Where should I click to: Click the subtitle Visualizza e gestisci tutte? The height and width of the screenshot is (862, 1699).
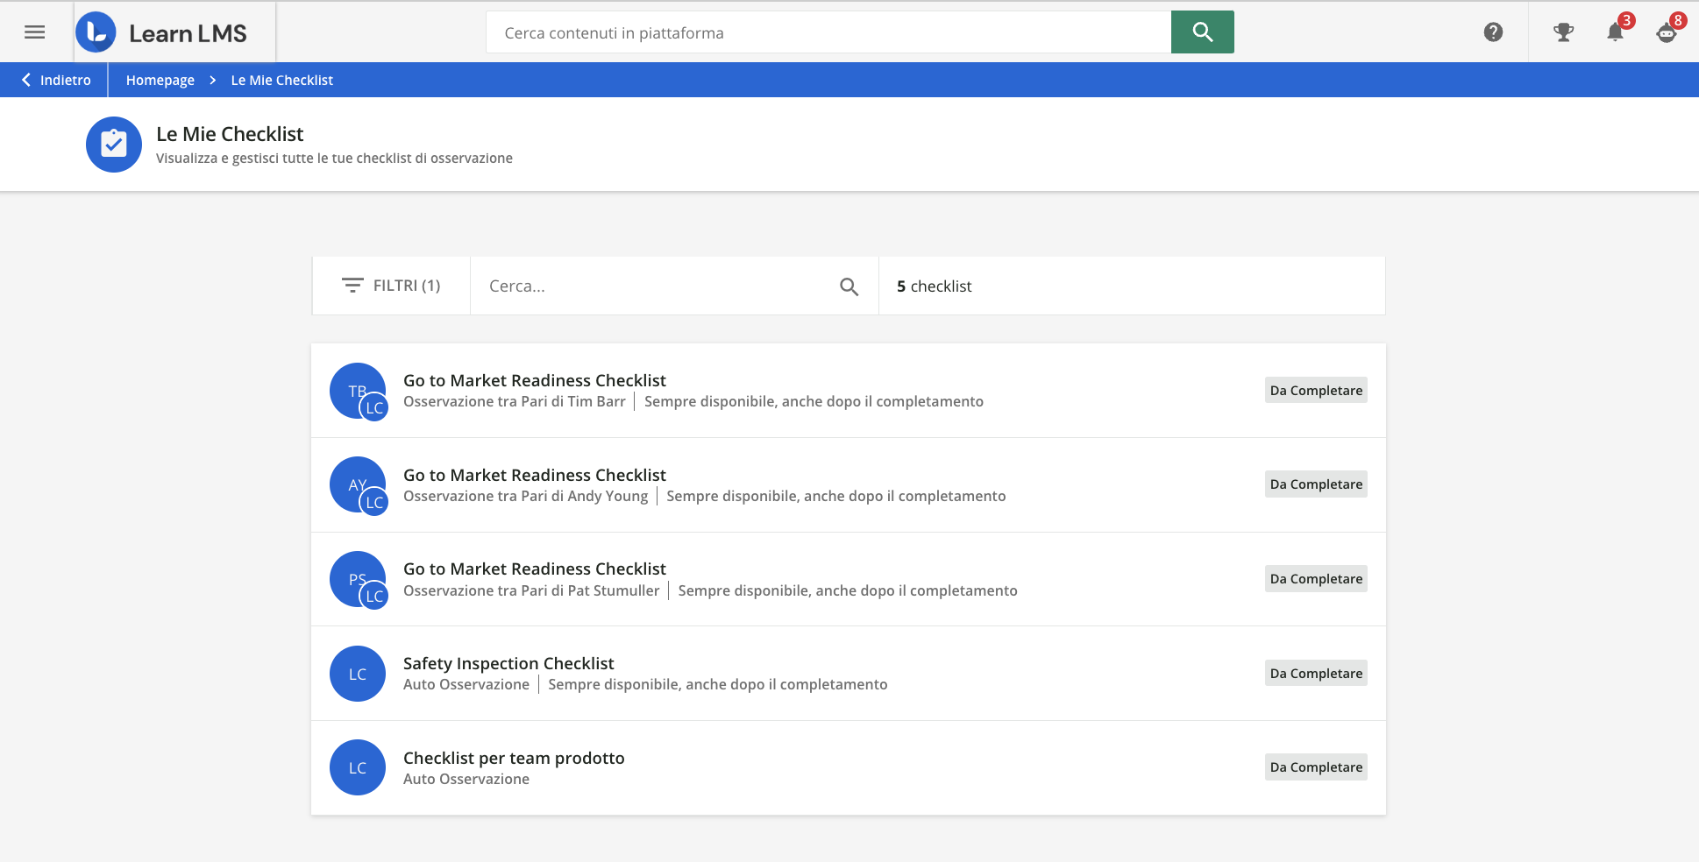[334, 159]
